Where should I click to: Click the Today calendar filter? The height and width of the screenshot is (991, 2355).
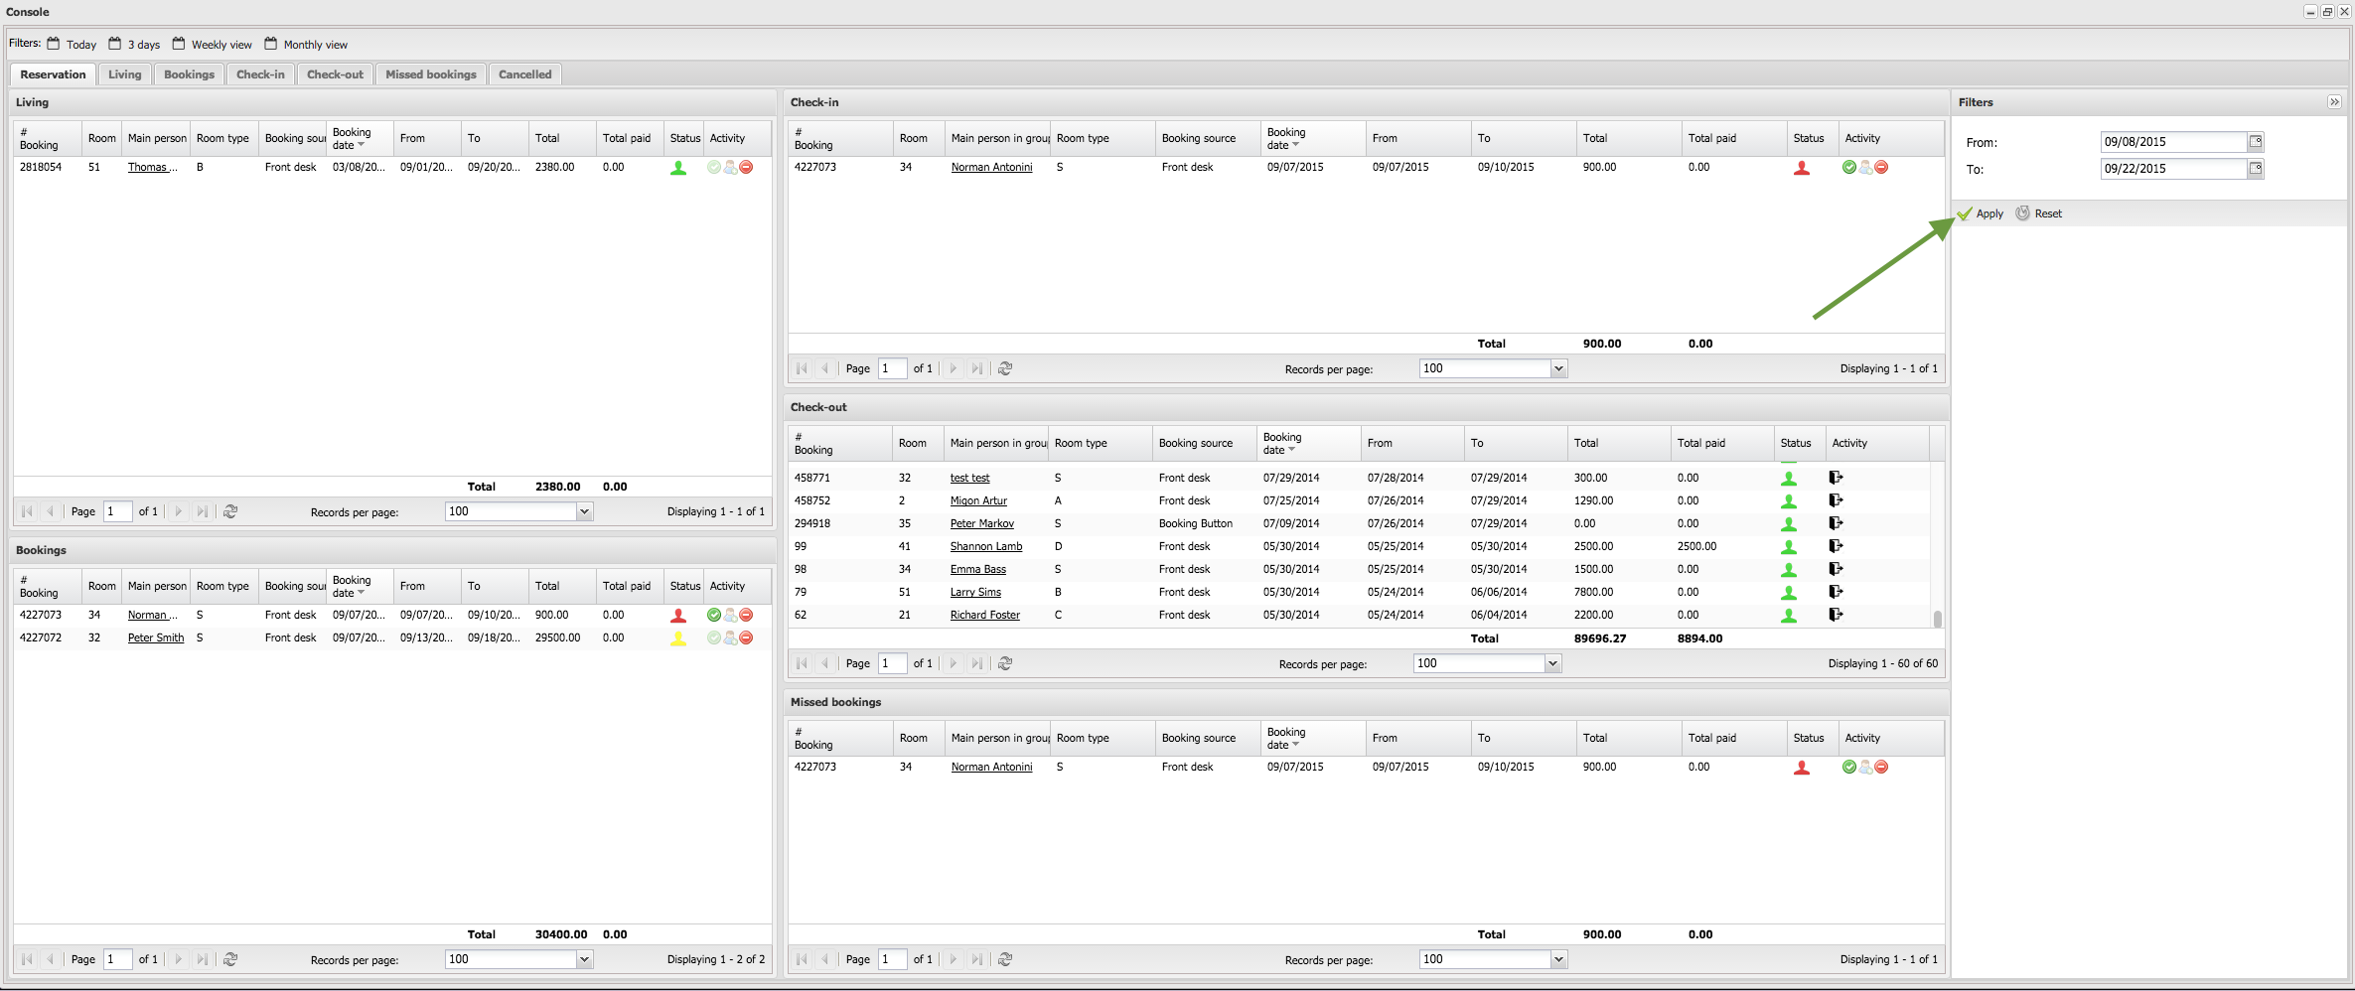click(72, 44)
